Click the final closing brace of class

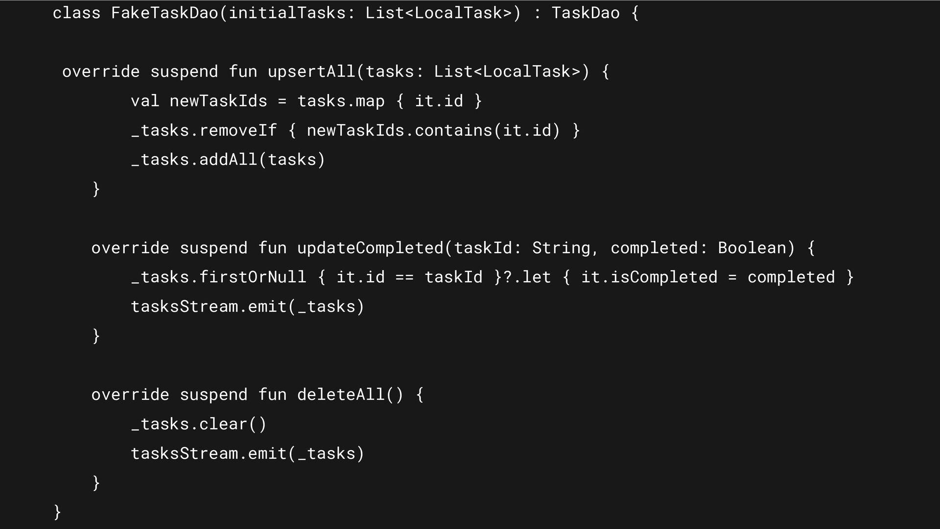[57, 512]
